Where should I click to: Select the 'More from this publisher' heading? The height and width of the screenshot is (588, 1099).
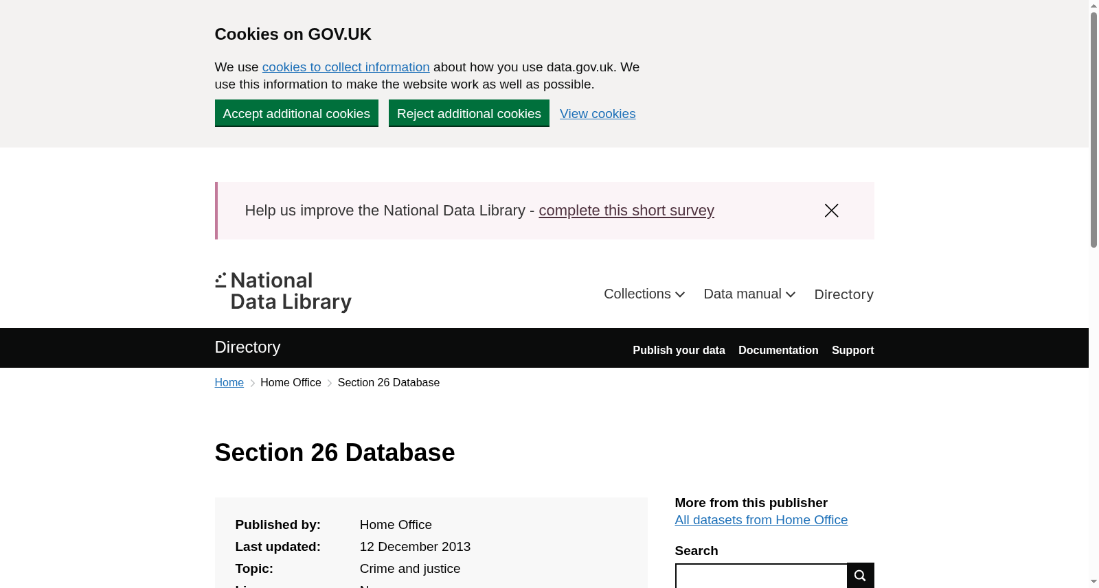(751, 503)
